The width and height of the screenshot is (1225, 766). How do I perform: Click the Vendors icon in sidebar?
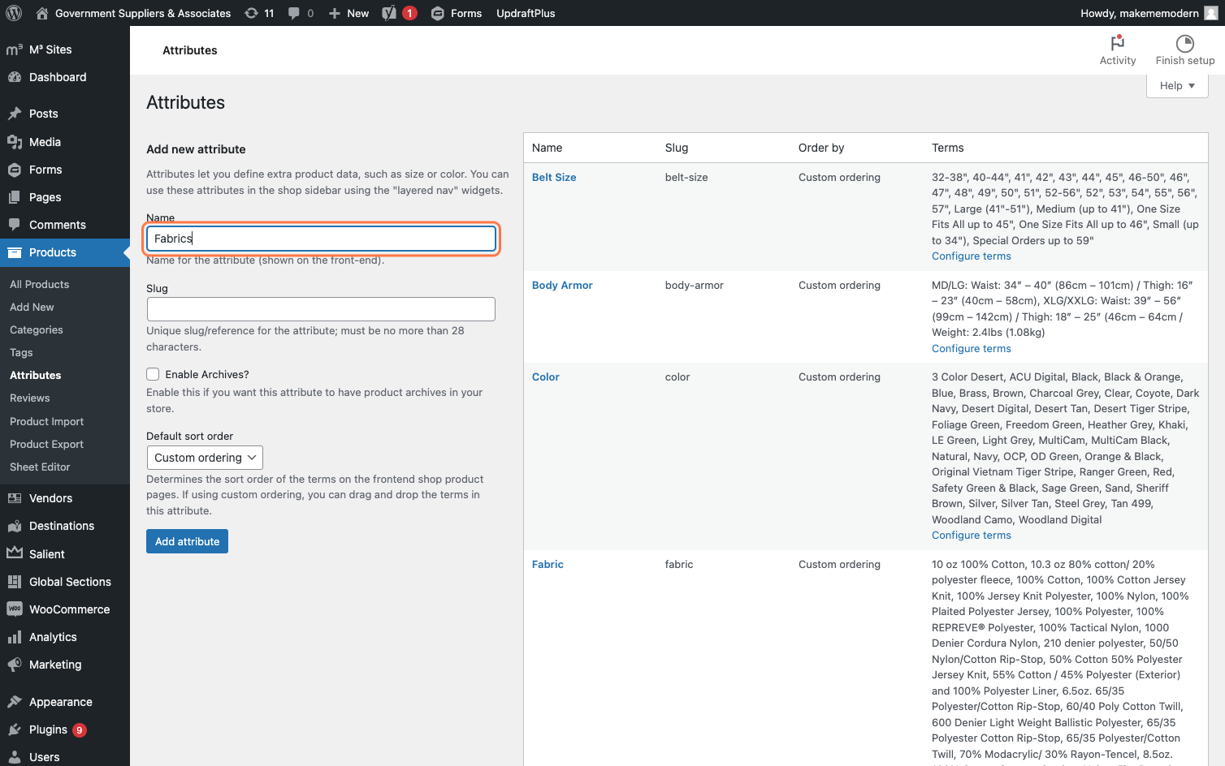[x=15, y=498]
